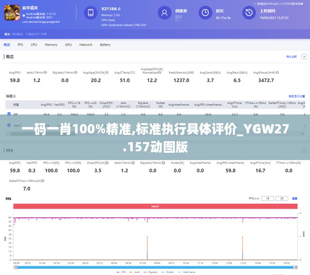The image size is (310, 275).
Task: Click the FPS threshold field showing 18
Action: click(267, 198)
